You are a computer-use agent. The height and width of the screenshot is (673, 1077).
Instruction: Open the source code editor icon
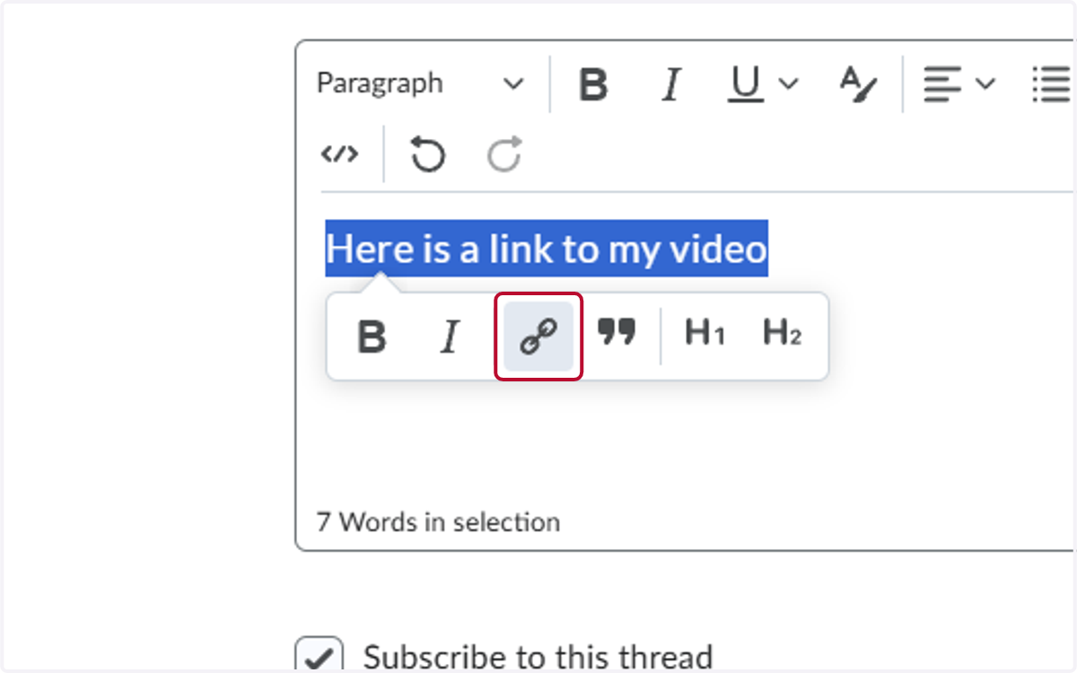(339, 154)
